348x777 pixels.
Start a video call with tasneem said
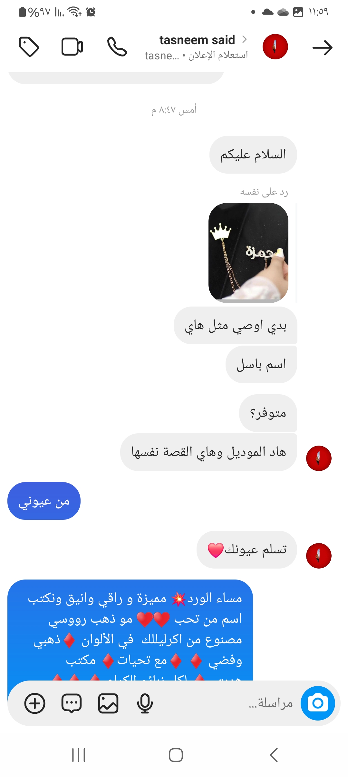72,47
